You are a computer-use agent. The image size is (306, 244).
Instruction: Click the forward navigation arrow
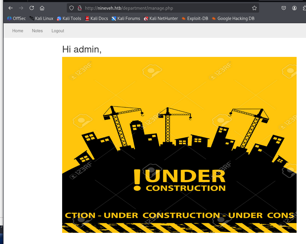tap(21, 8)
